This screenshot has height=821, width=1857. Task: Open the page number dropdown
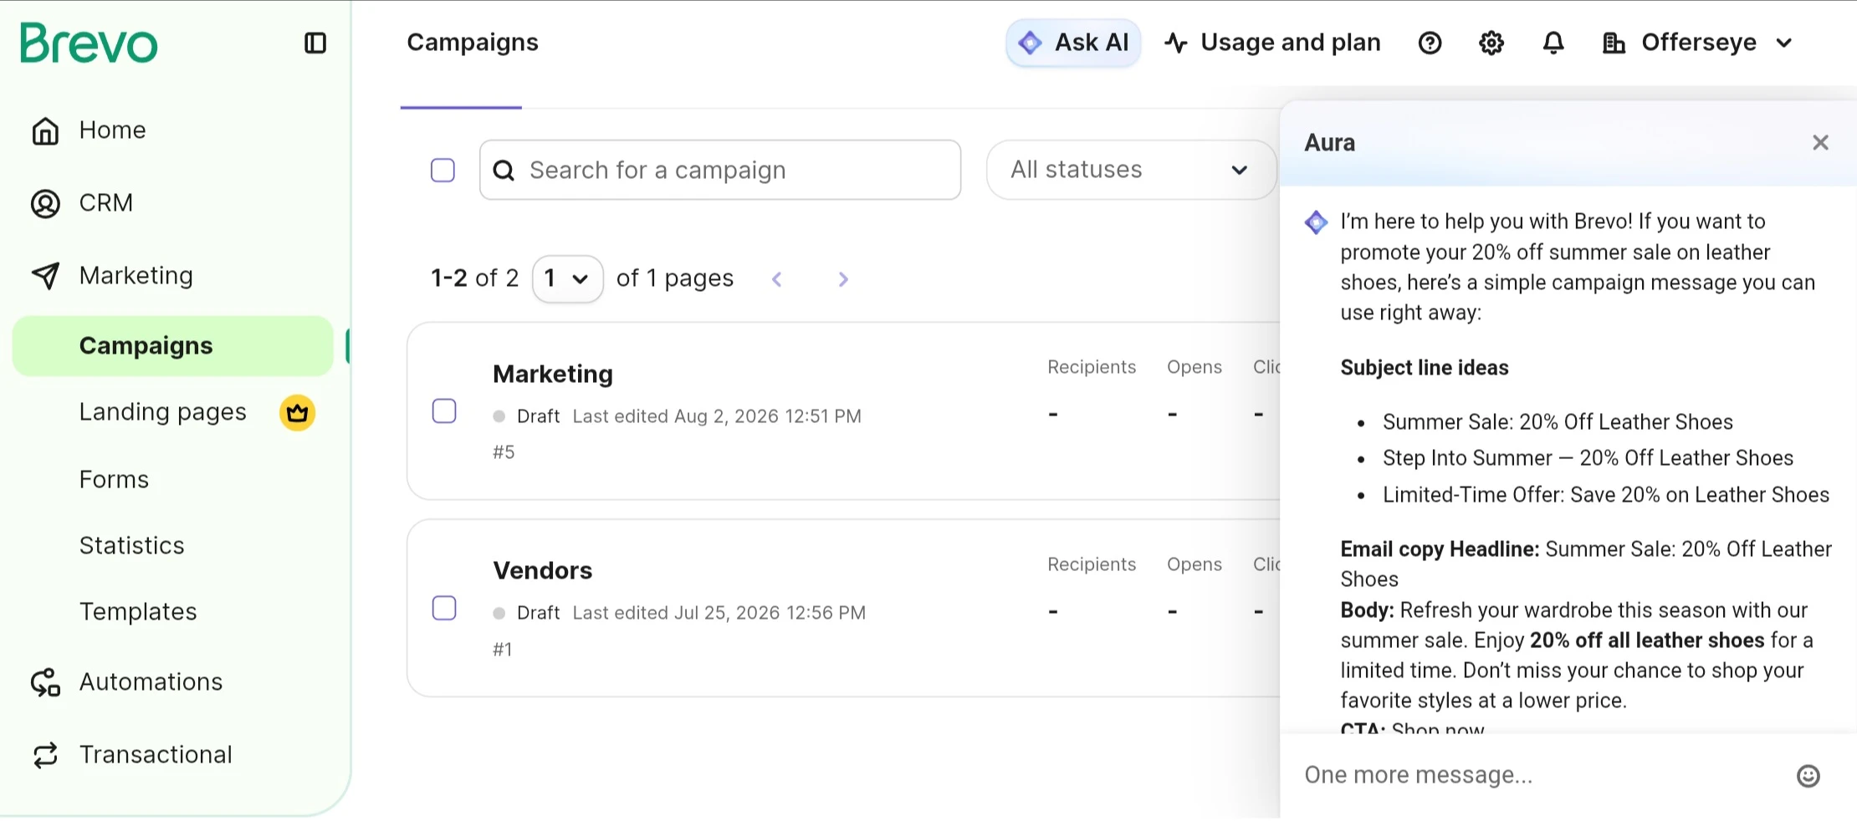[x=567, y=278]
